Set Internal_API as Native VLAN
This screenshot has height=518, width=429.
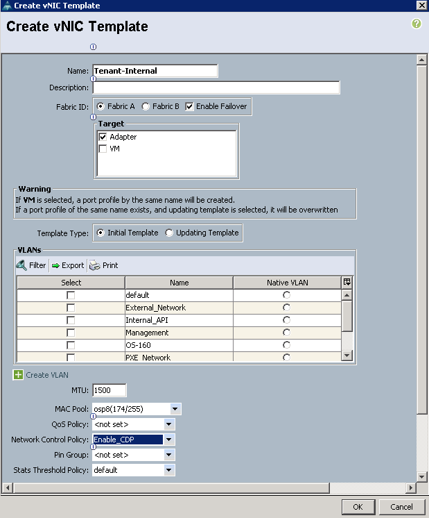pos(286,320)
